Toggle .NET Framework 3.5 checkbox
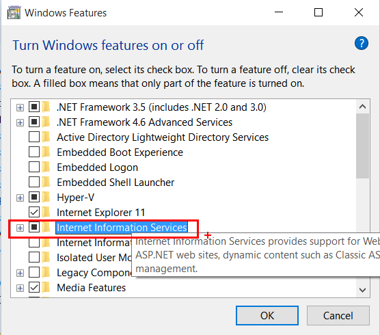Image resolution: width=380 pixels, height=335 pixels. (x=34, y=107)
